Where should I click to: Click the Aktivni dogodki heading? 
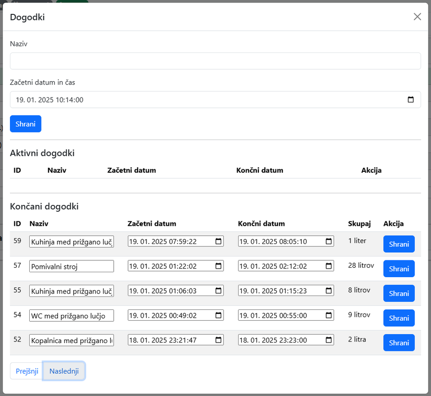pos(42,153)
